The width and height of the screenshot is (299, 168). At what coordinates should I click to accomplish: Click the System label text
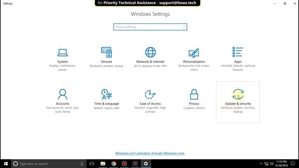point(63,62)
